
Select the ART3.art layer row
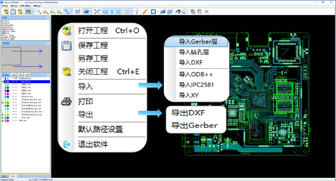pyautogui.click(x=25, y=87)
